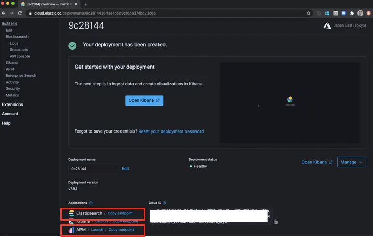The image size is (373, 237).
Task: Select the Japan East (Tokyo) region label
Action: [350, 25]
